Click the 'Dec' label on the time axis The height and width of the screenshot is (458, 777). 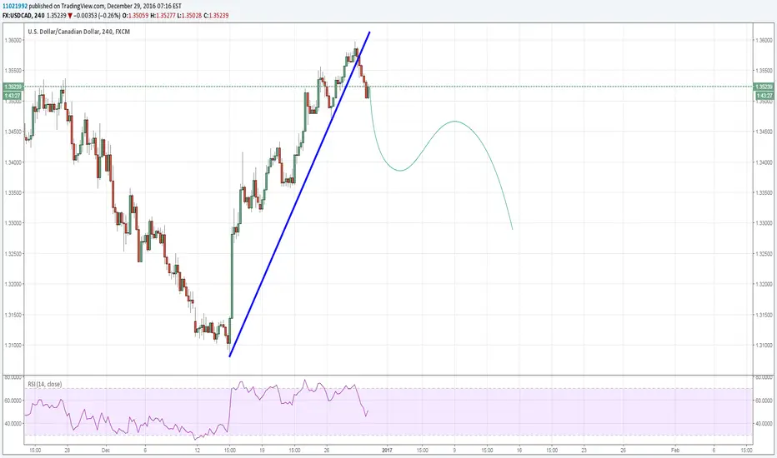[106, 451]
